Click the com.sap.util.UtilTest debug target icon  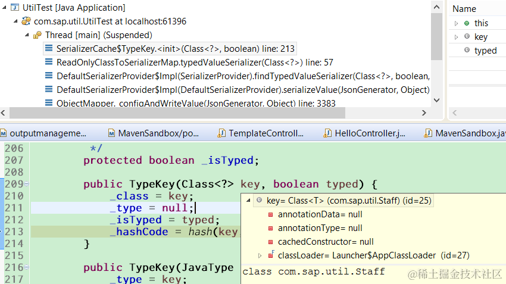(26, 21)
